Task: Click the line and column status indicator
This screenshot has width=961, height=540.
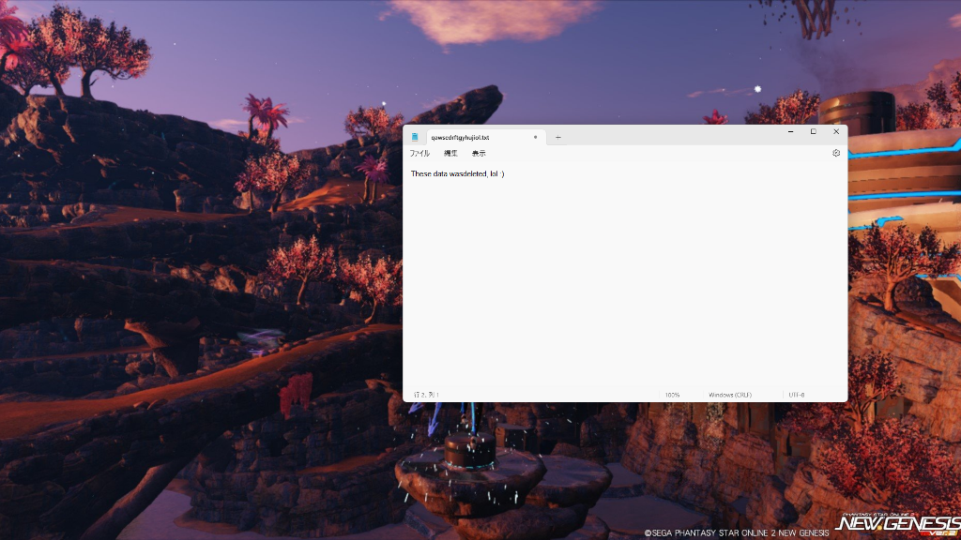Action: (x=427, y=395)
